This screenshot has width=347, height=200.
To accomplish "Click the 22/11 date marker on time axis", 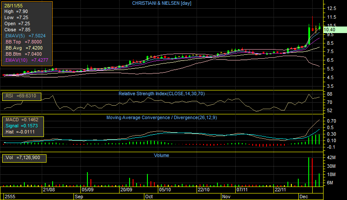I will click(280, 190).
